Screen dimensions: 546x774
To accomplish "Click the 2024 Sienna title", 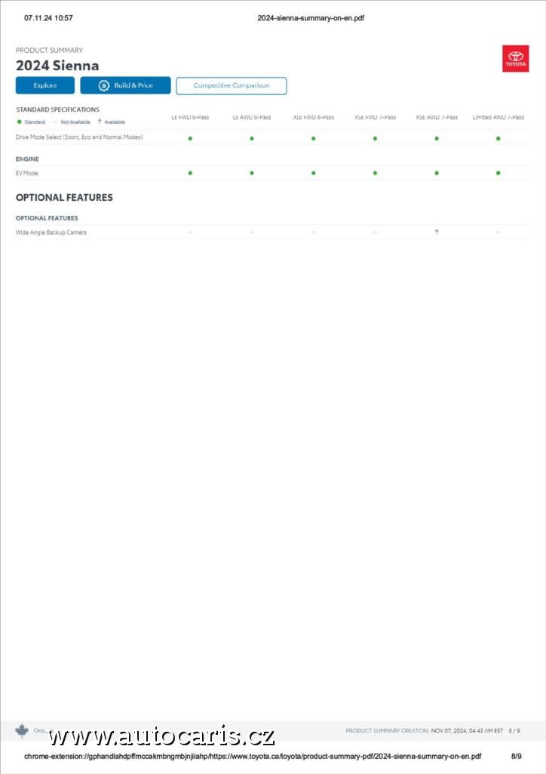I will tap(57, 65).
